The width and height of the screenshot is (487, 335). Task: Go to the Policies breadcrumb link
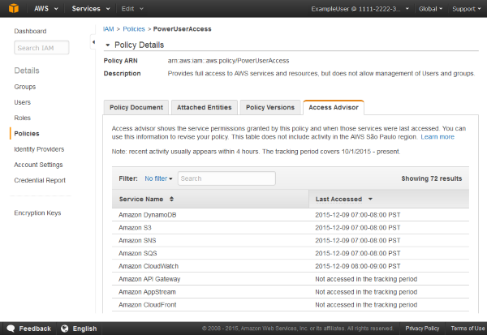pos(134,29)
